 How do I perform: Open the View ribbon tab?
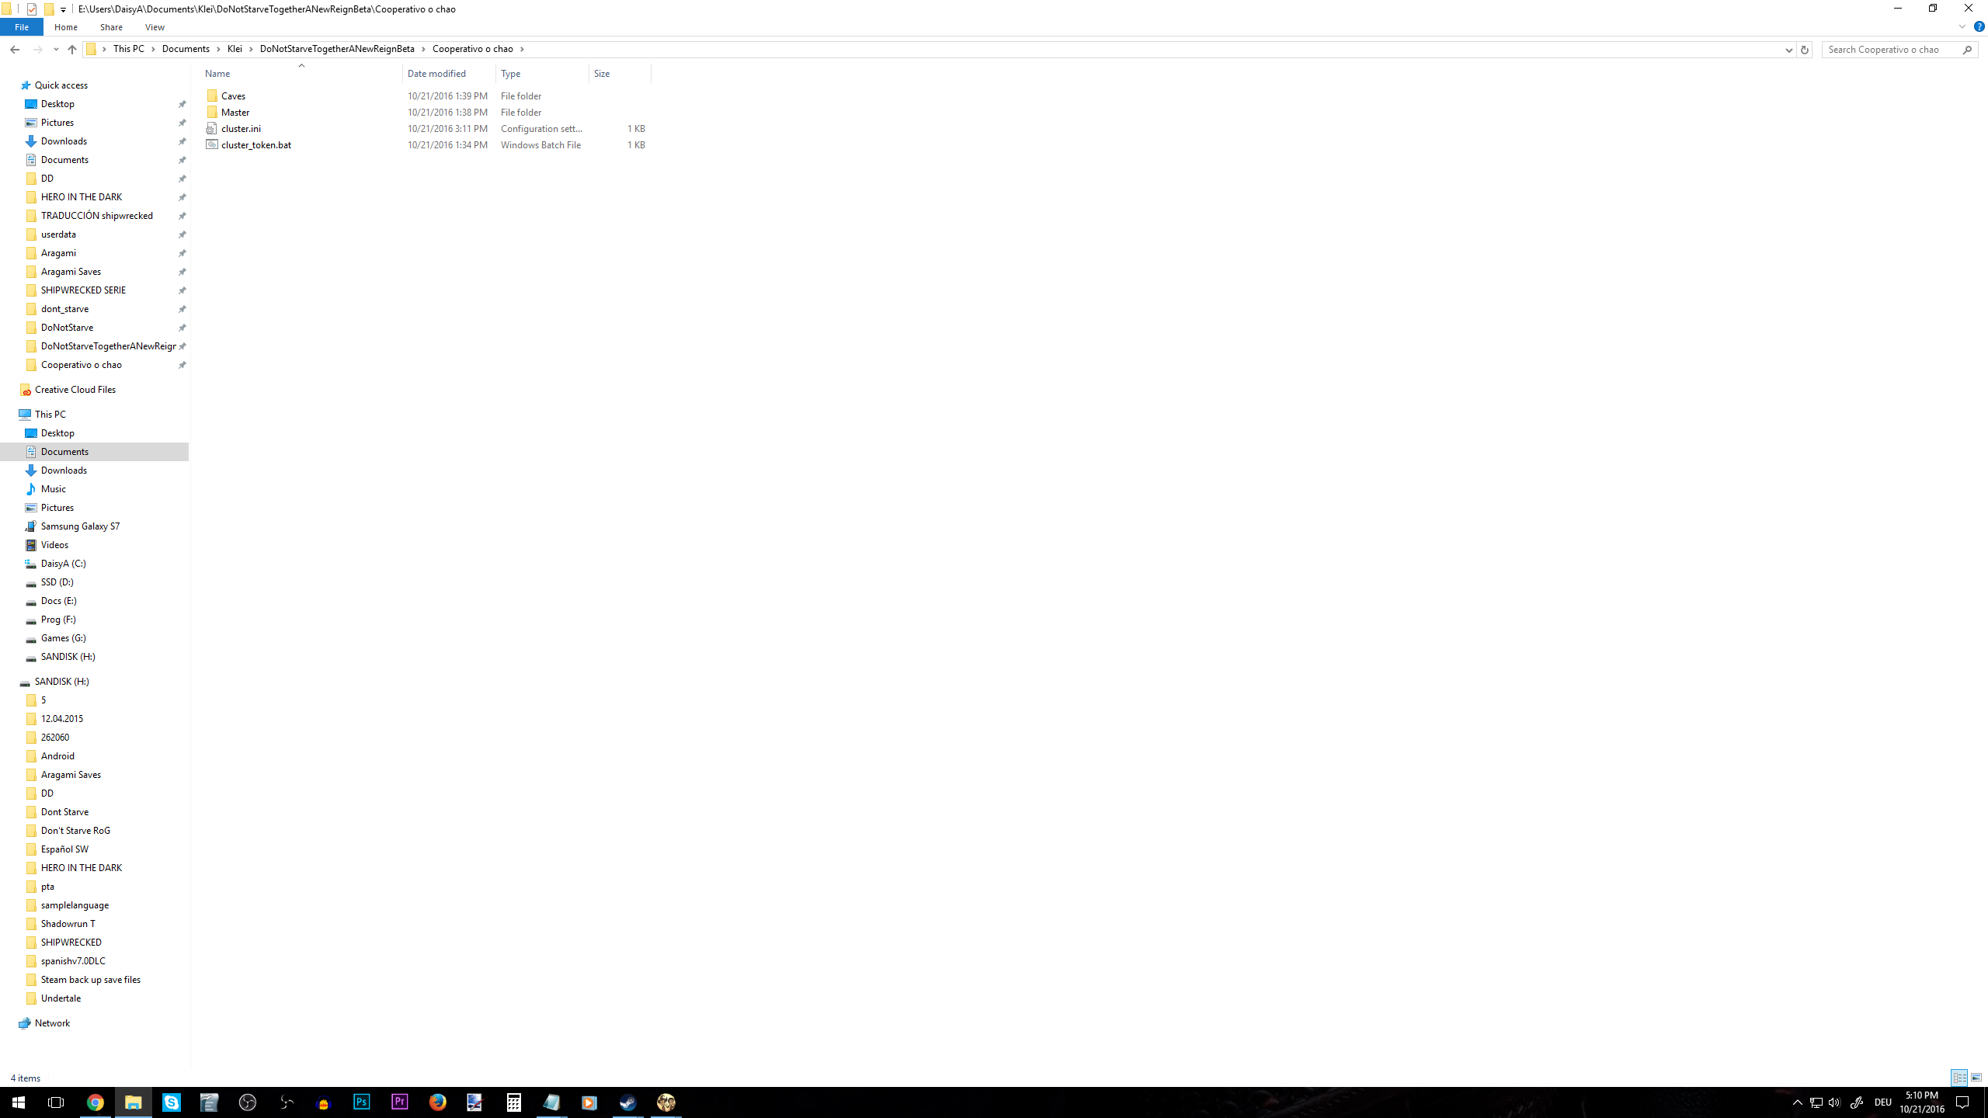[155, 27]
